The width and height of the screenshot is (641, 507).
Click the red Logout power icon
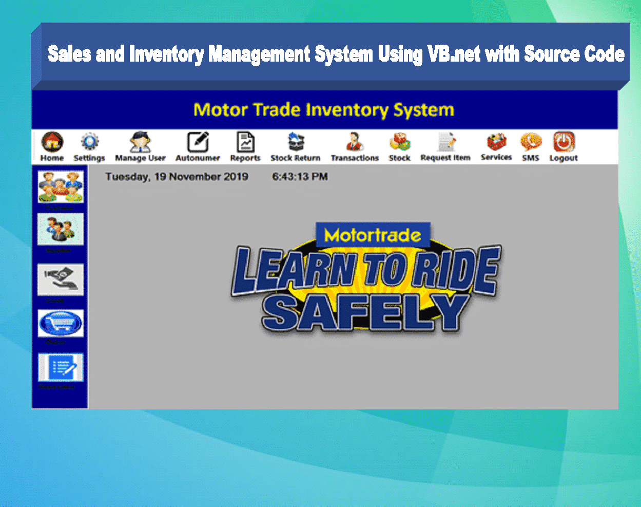pos(564,142)
